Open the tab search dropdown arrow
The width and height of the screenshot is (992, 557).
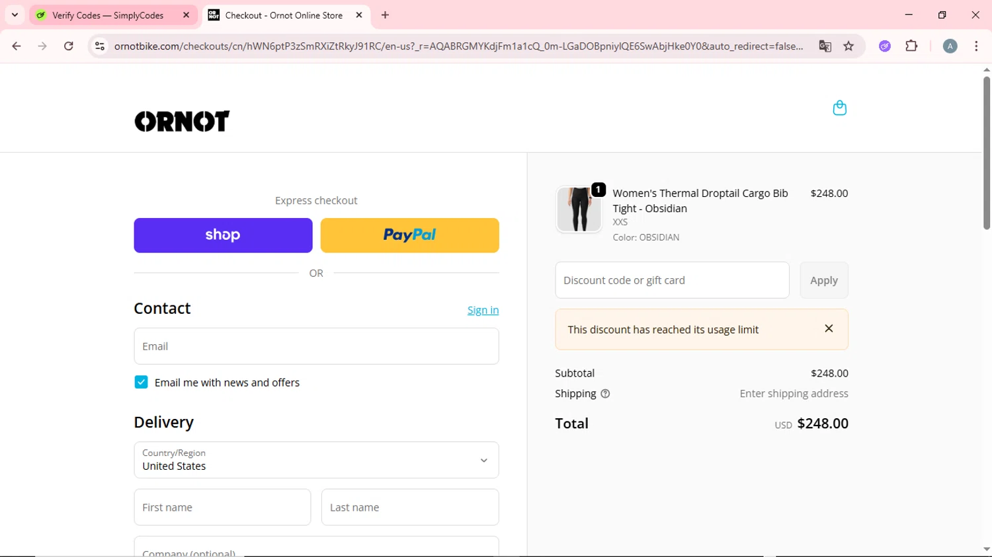click(x=15, y=15)
